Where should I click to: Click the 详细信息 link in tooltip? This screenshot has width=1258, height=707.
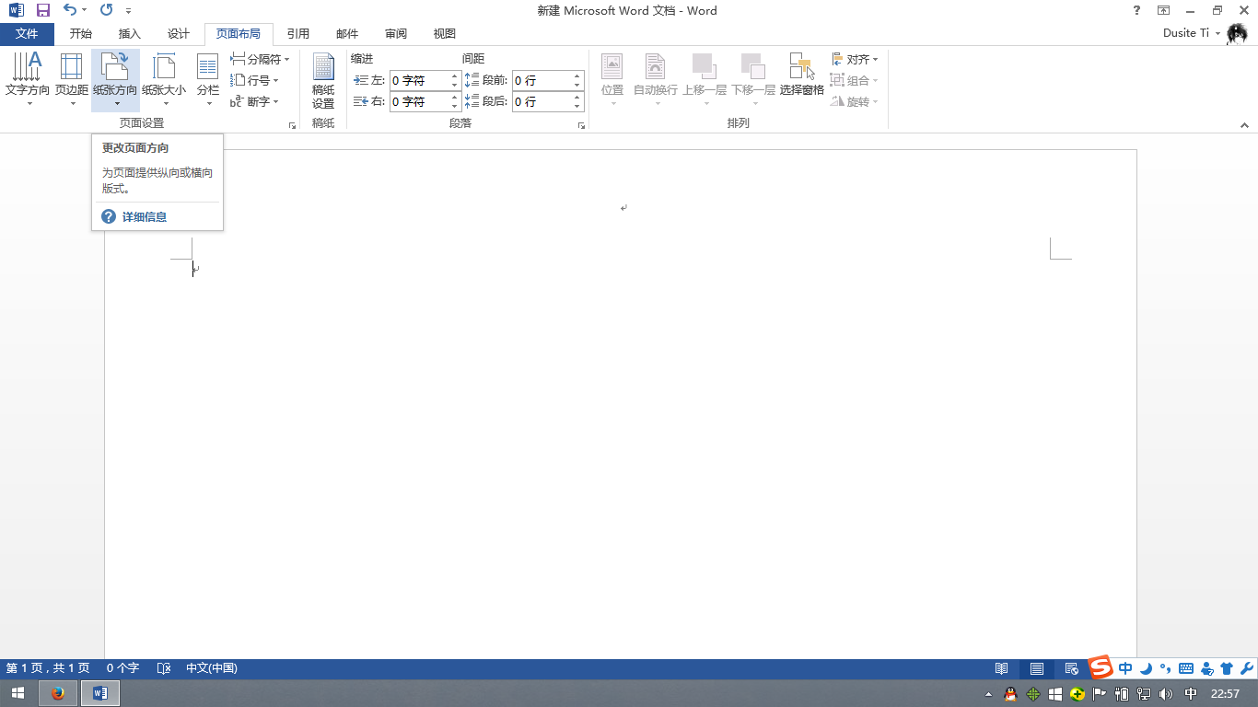click(145, 217)
